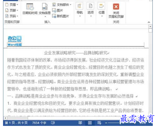Click the Word教程 header text

(x=15, y=45)
